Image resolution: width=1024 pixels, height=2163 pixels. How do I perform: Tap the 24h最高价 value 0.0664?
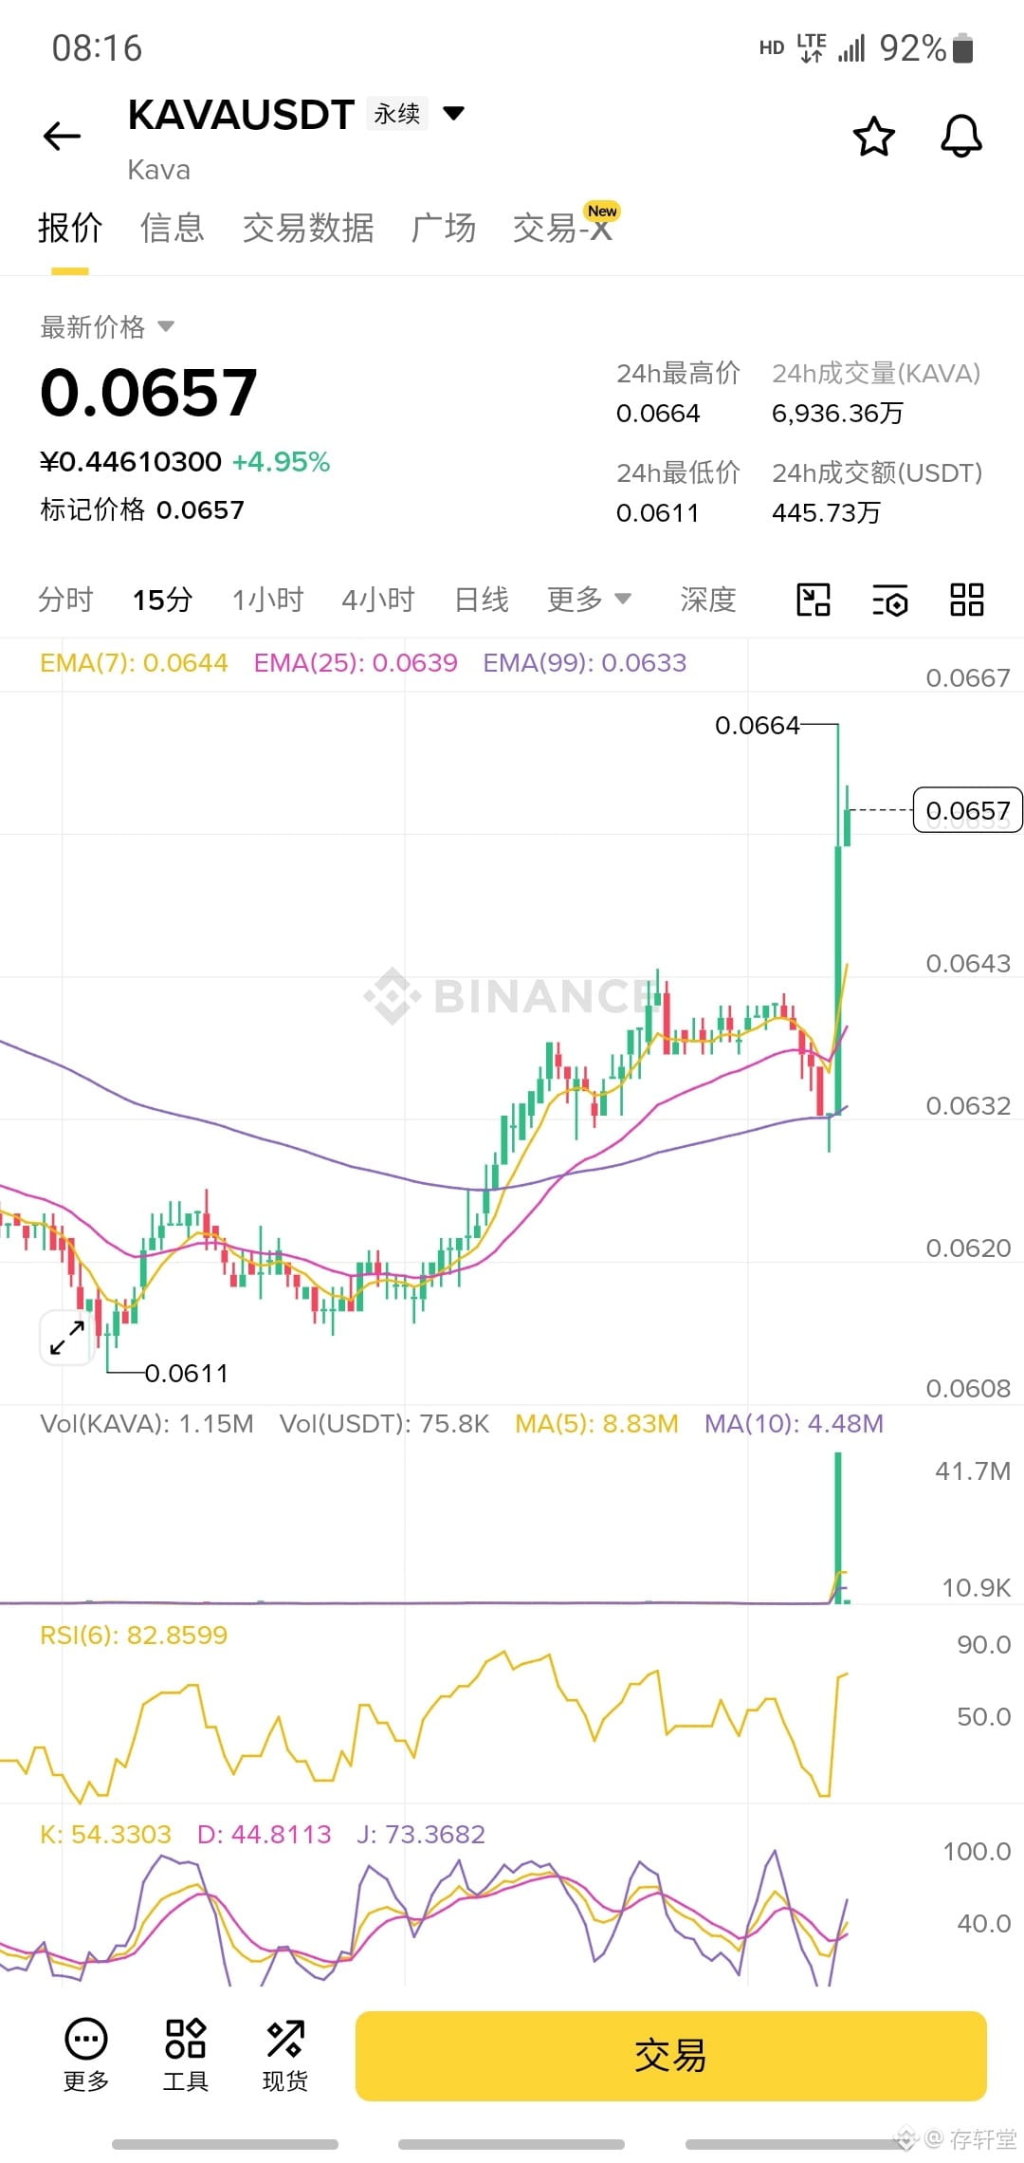[658, 414]
